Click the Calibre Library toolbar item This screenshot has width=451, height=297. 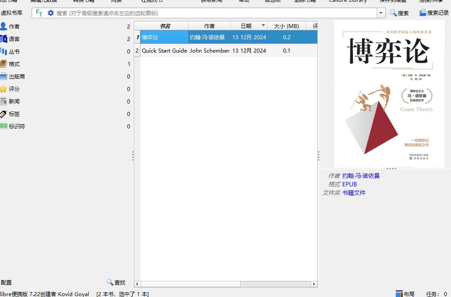348,1
